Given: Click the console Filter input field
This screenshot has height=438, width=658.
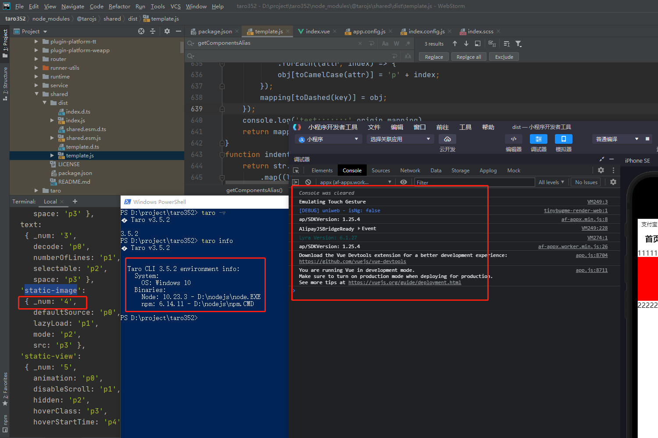Looking at the screenshot, I should click(475, 182).
